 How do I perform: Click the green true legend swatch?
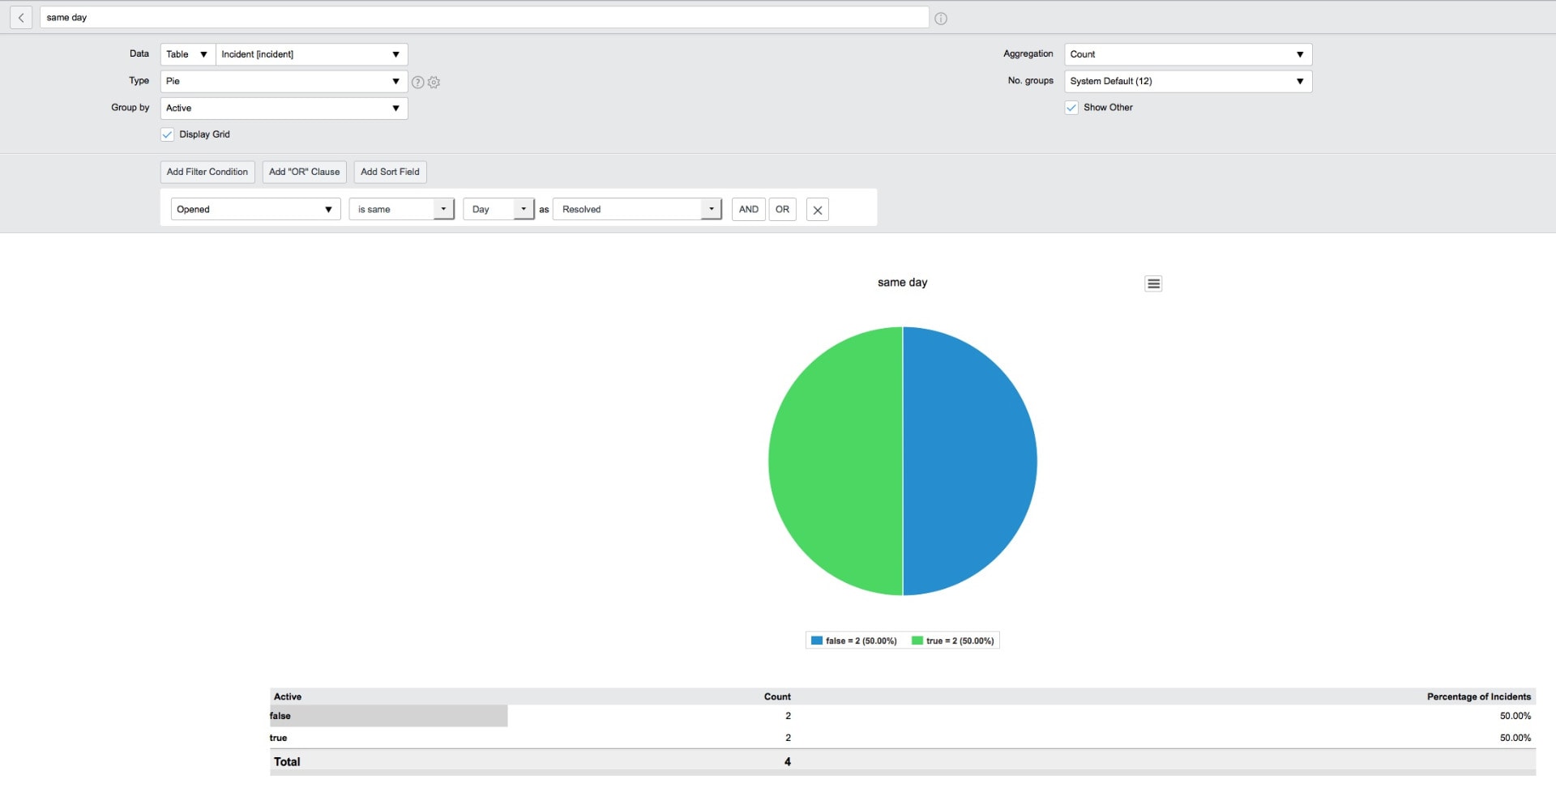point(917,641)
